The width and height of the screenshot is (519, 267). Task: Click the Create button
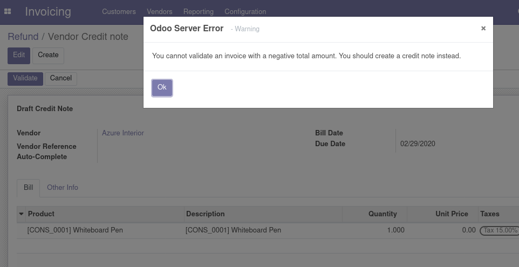[48, 55]
